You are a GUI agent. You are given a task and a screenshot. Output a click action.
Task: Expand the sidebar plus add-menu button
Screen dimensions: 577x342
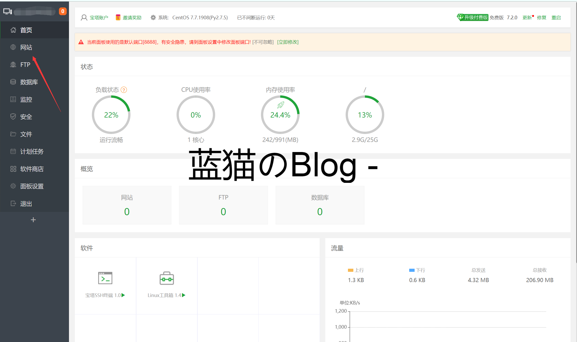click(x=33, y=220)
